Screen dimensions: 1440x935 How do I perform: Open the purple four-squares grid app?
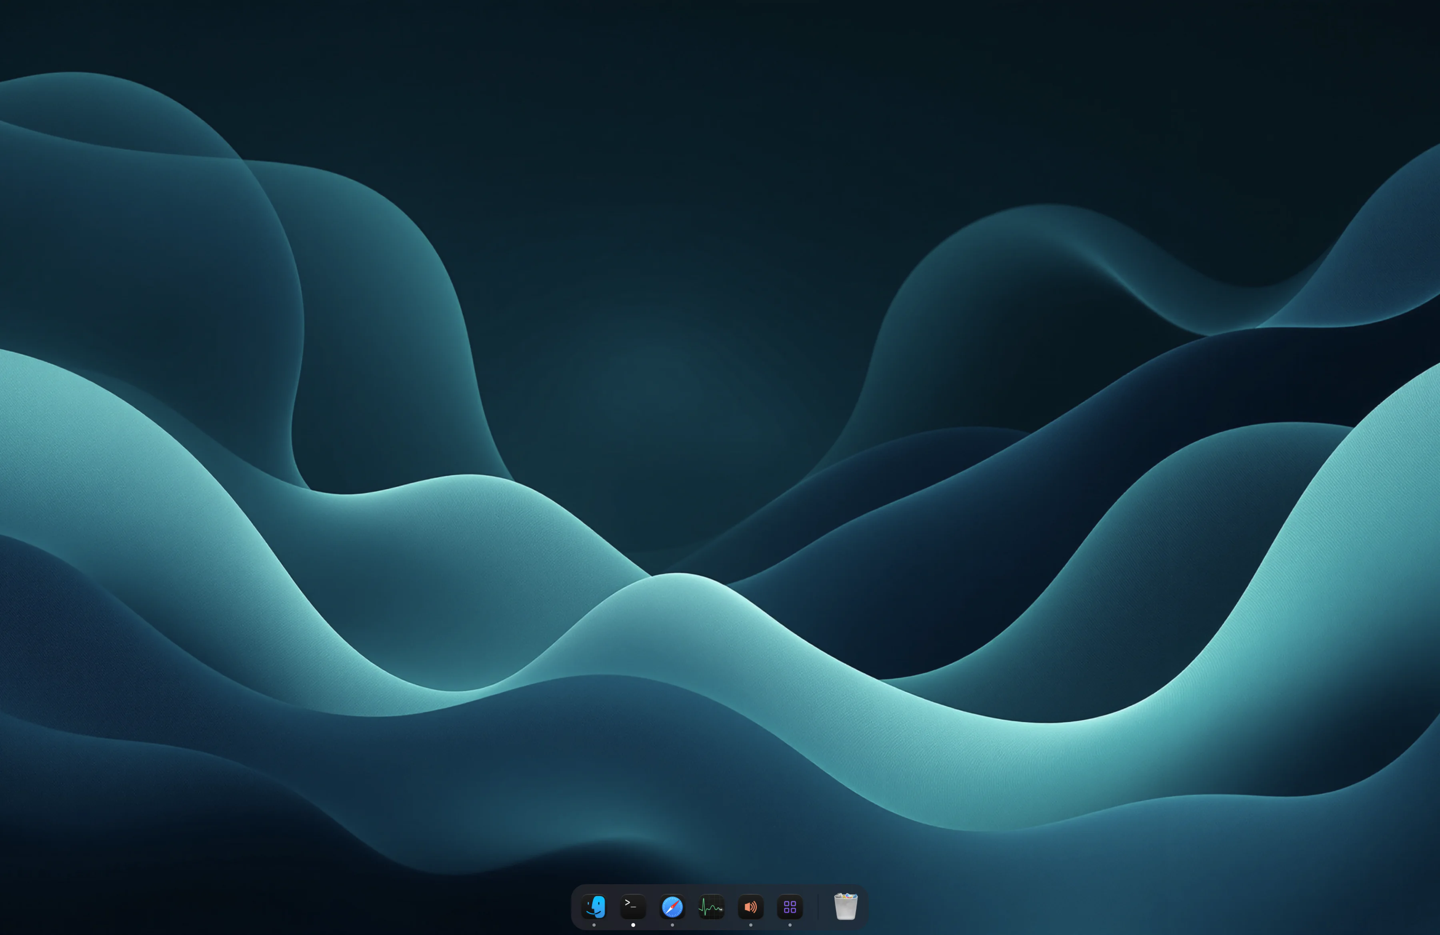790,907
